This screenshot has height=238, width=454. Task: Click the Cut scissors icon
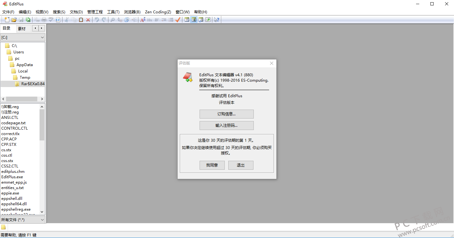(x=67, y=20)
